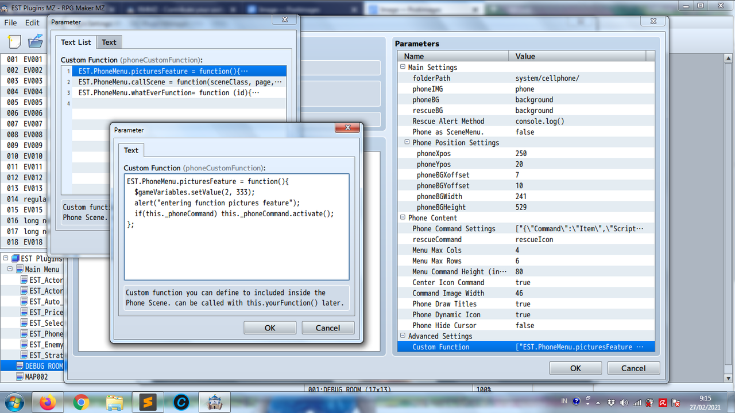Select the rescueCommand value rescueIcon

click(534, 239)
